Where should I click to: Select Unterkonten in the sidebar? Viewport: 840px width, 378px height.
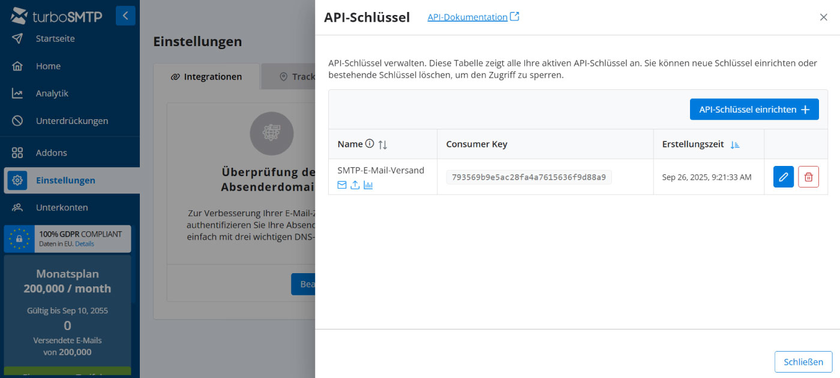pyautogui.click(x=62, y=207)
